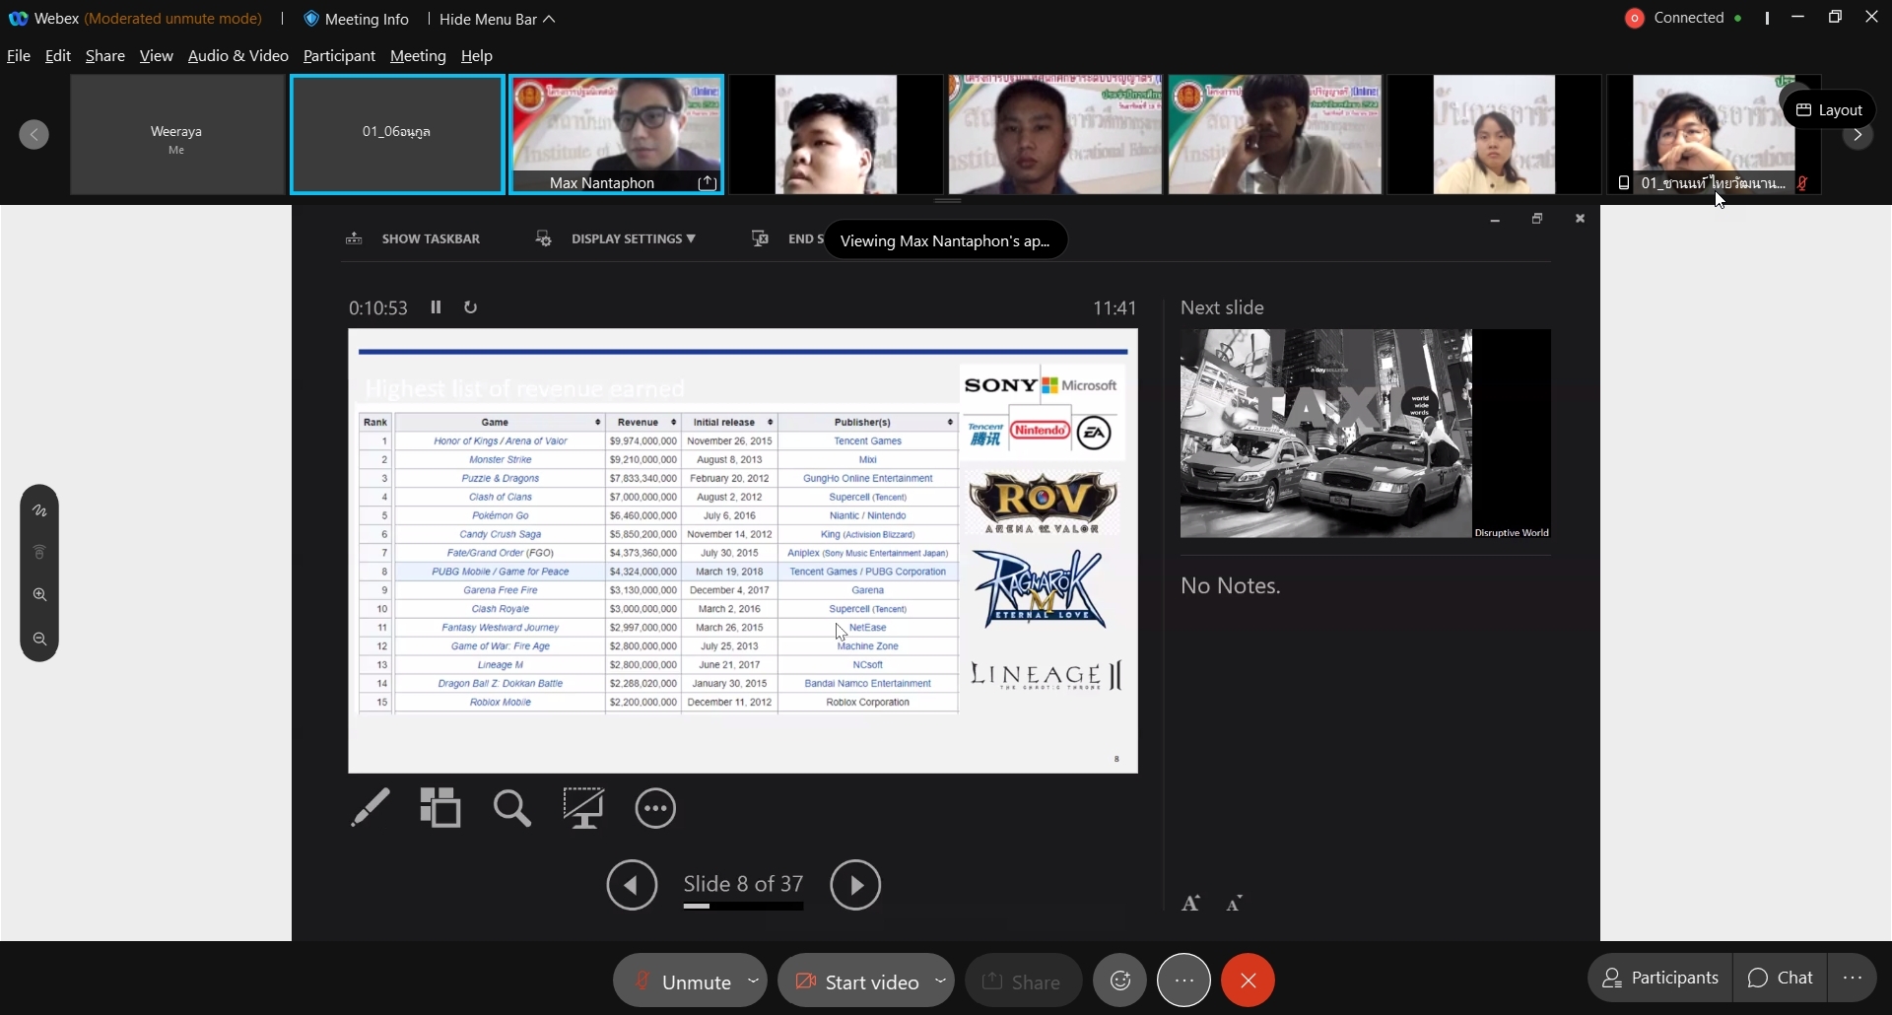Close the shared presenter view window
The image size is (1892, 1015).
click(x=1581, y=220)
